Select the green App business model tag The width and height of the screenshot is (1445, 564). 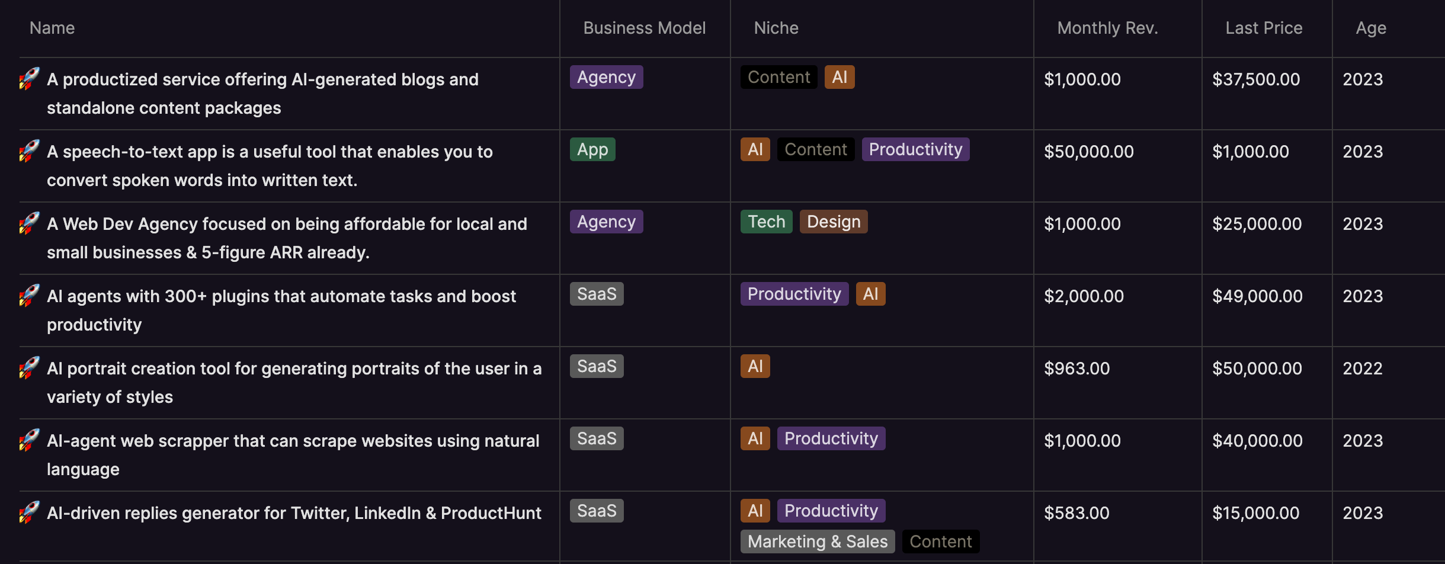pyautogui.click(x=592, y=149)
